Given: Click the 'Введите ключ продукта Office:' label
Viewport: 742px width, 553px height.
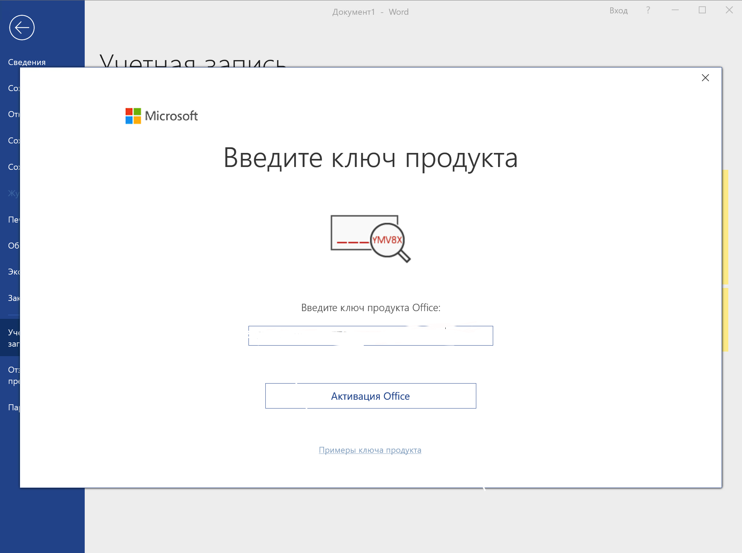Looking at the screenshot, I should coord(370,308).
